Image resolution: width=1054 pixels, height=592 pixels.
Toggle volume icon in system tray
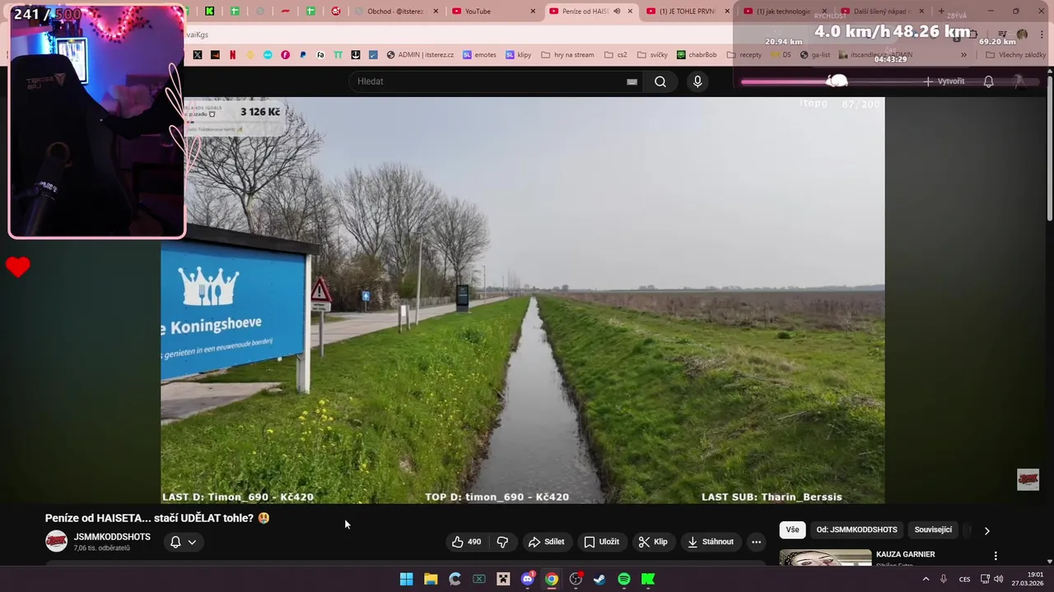click(998, 579)
